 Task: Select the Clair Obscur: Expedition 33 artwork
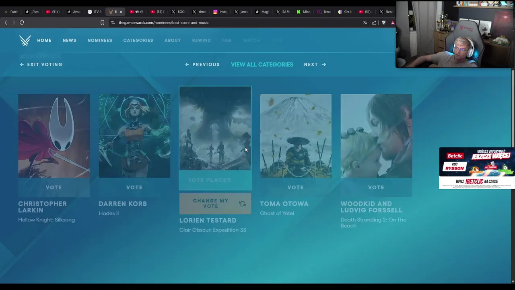215,128
